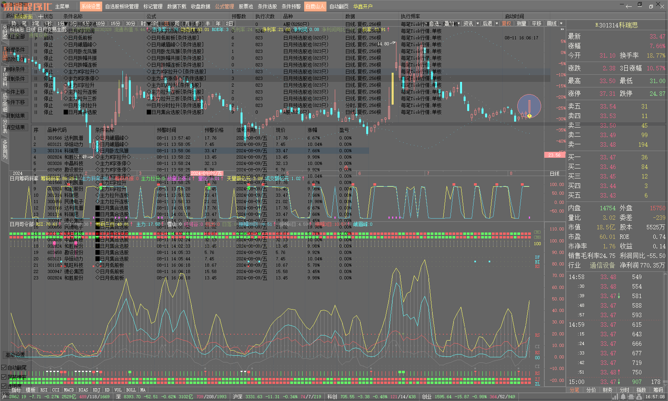The height and width of the screenshot is (401, 668).
Task: Click the bell notification icon in the status bar
Action: click(x=623, y=397)
